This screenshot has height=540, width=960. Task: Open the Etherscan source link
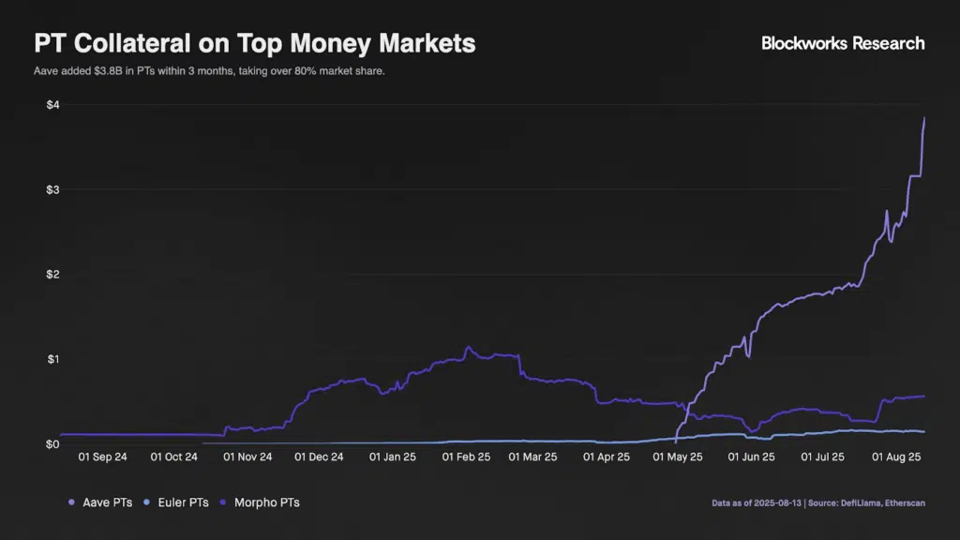pos(904,502)
